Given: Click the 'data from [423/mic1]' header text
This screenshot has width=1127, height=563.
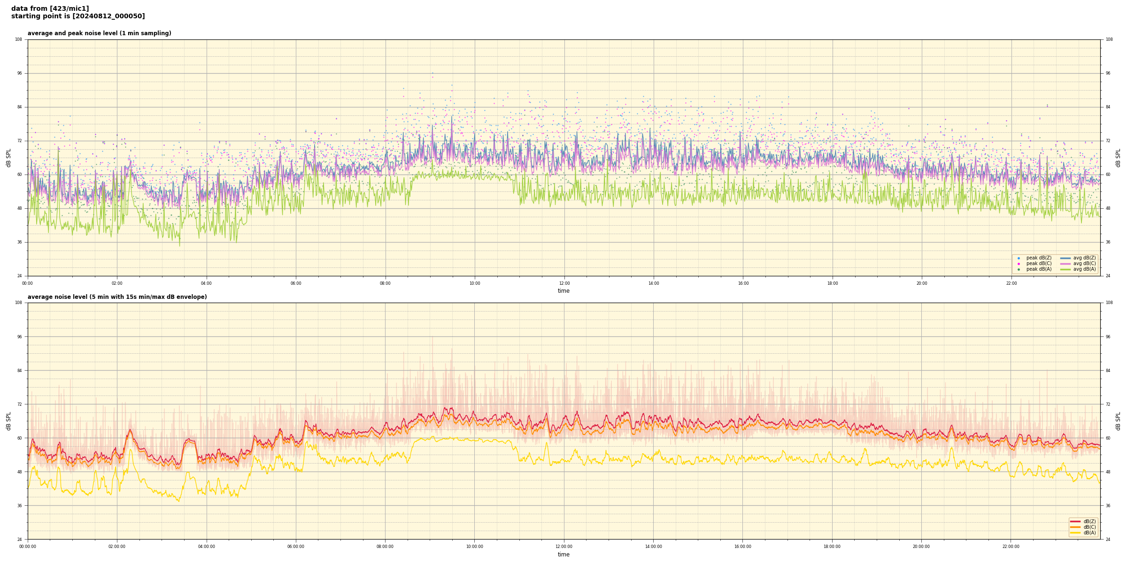Looking at the screenshot, I should pos(50,8).
